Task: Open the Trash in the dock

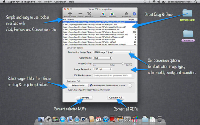Action: click(159, 119)
